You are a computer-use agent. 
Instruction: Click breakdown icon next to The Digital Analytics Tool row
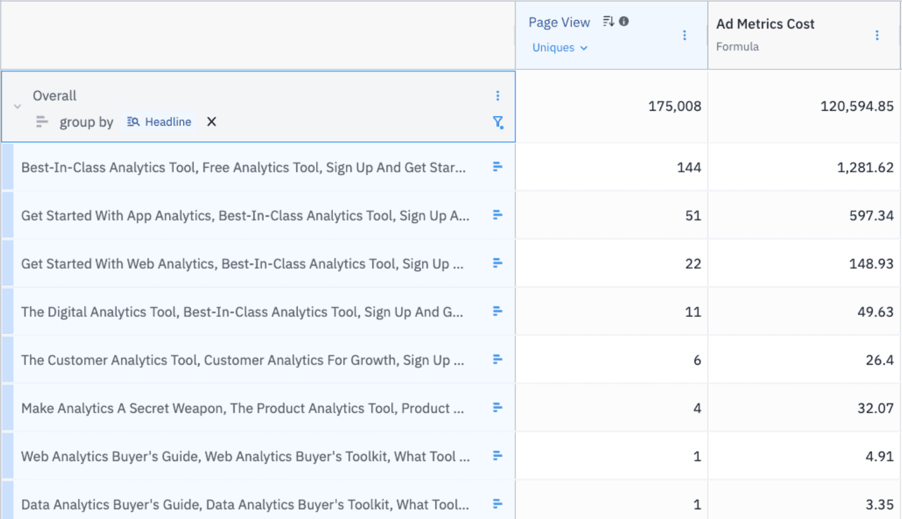click(x=497, y=311)
